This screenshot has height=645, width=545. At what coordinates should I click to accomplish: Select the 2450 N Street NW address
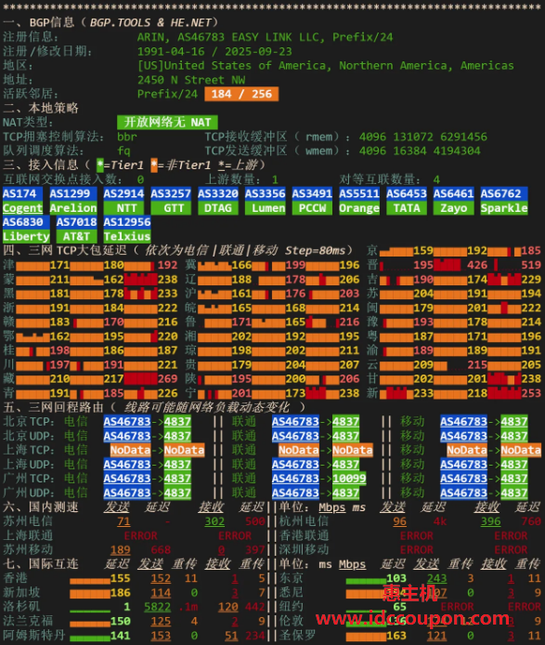[x=191, y=80]
